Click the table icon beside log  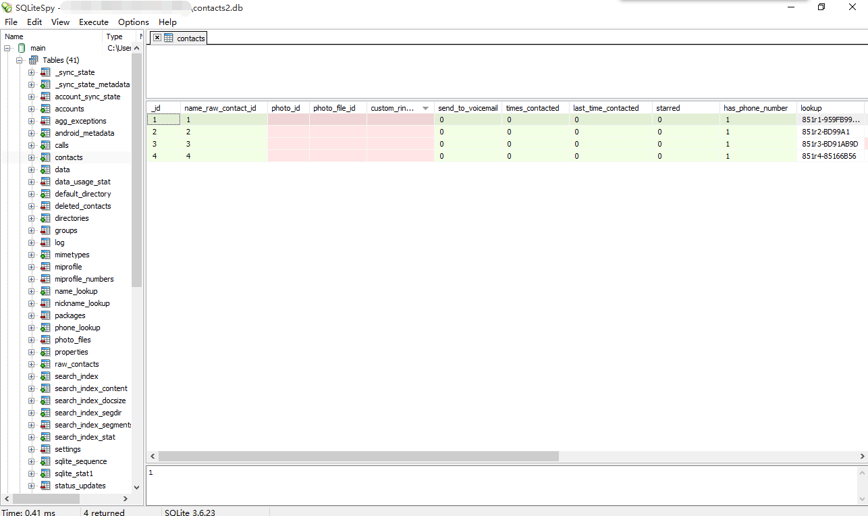point(45,242)
